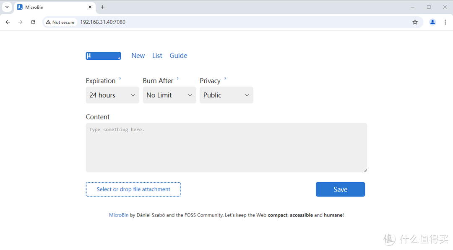Open the List navigation link

click(157, 56)
